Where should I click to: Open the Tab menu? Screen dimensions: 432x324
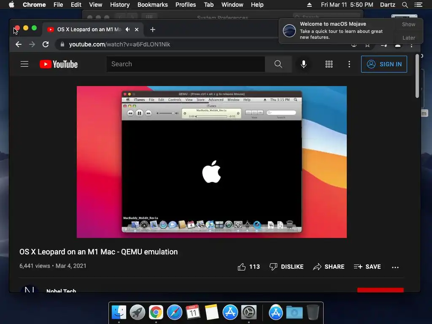tap(208, 5)
